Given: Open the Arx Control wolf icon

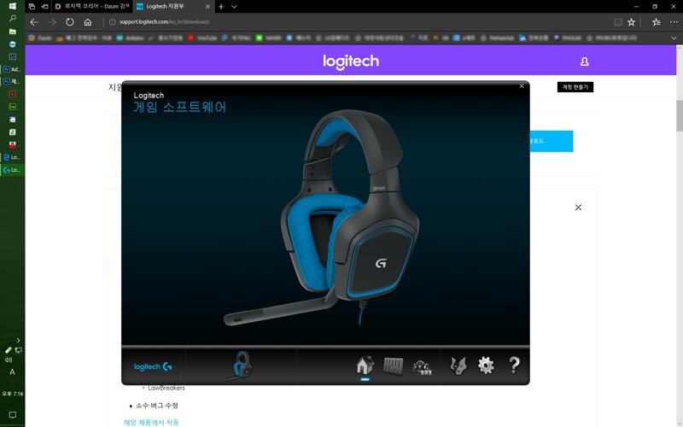Looking at the screenshot, I should [458, 366].
